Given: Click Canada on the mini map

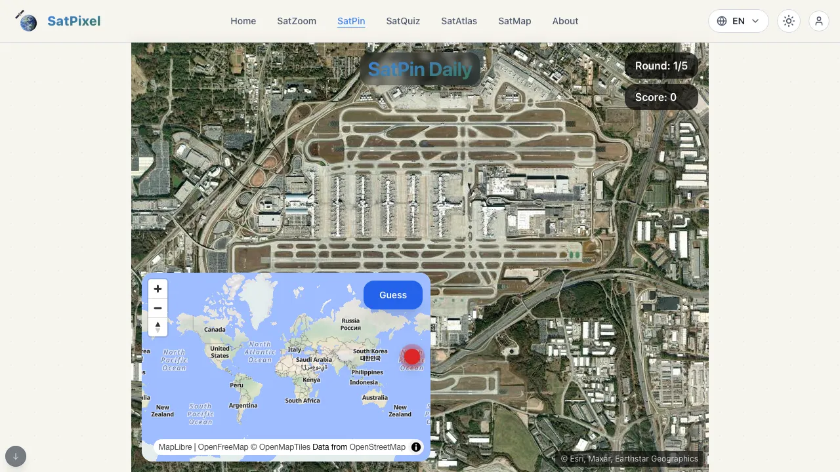Looking at the screenshot, I should 215,330.
